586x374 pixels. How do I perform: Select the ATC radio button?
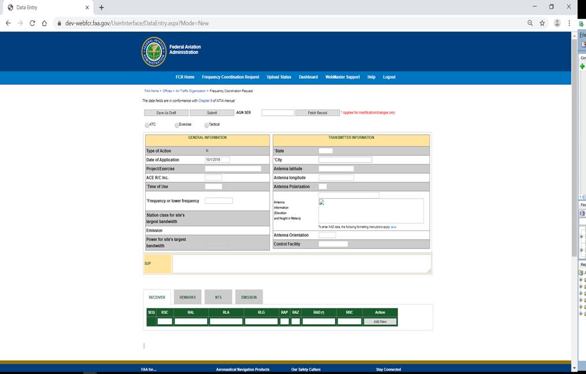point(147,124)
